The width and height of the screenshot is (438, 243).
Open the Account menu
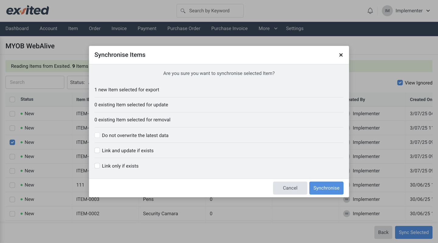point(48,29)
